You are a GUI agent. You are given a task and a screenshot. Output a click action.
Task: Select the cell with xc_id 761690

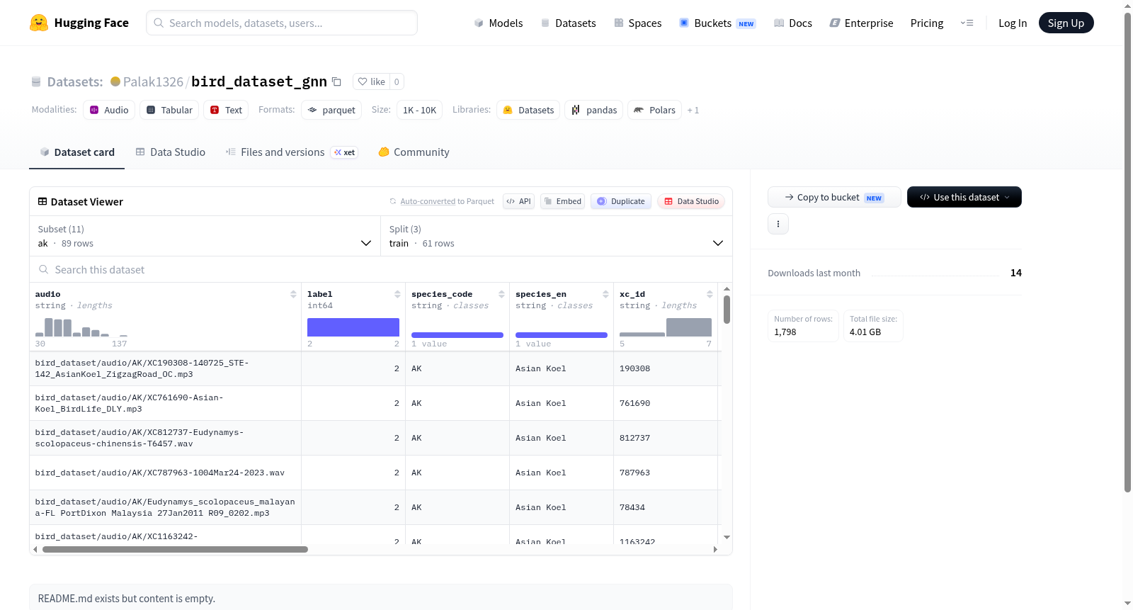(x=666, y=403)
